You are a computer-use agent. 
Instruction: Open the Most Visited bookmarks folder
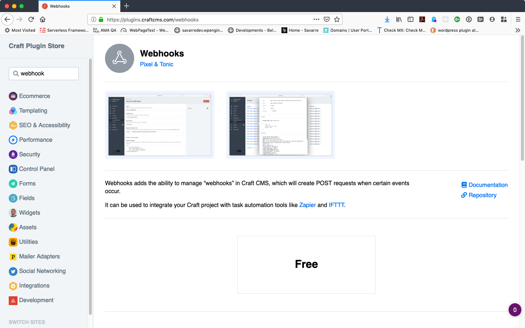(20, 30)
